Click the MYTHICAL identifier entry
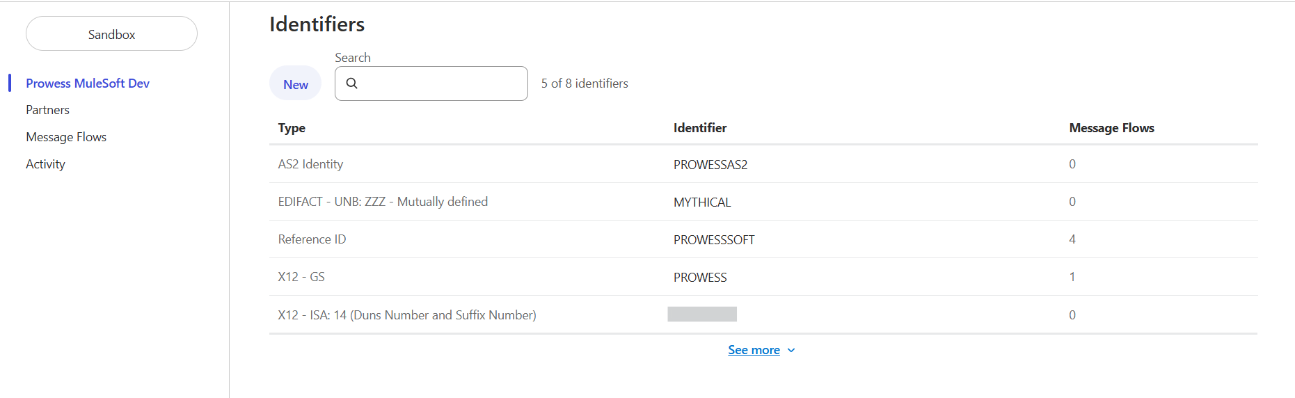The image size is (1295, 398). coord(701,202)
